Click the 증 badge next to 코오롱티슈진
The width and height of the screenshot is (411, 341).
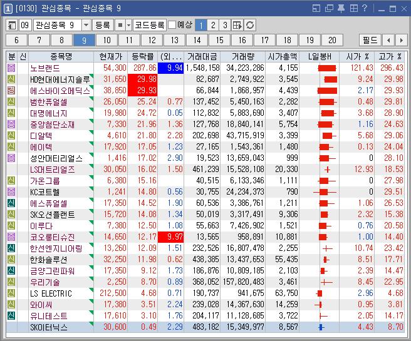(11, 237)
